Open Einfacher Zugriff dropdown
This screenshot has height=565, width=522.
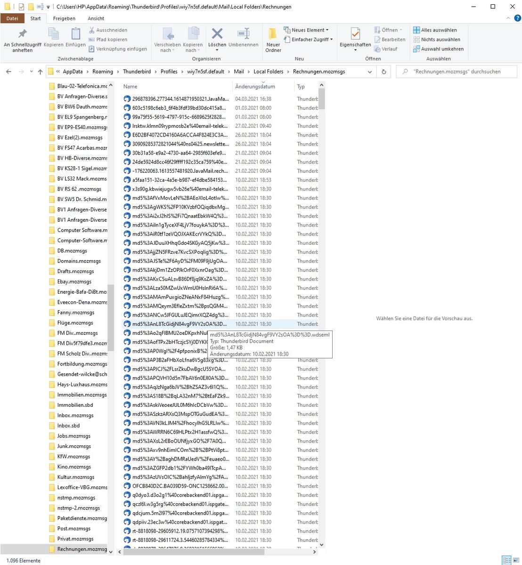(308, 40)
